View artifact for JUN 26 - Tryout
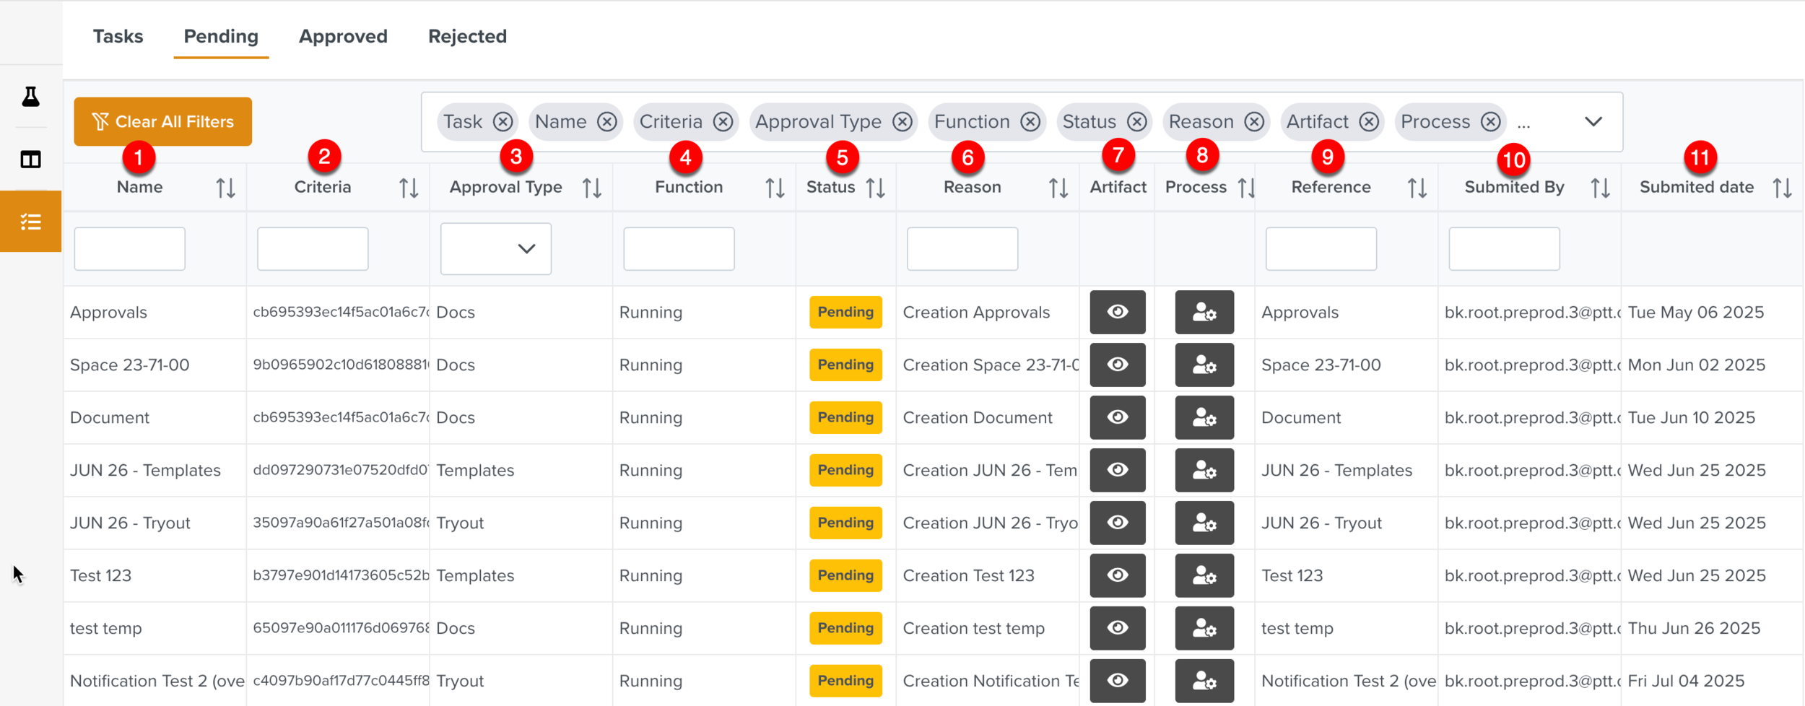The height and width of the screenshot is (706, 1805). click(1117, 523)
